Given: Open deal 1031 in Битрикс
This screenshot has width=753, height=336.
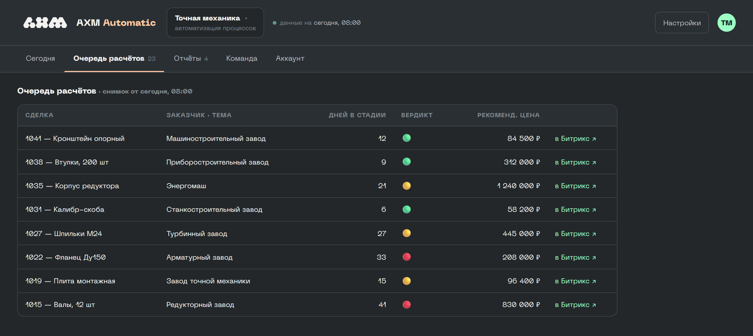Looking at the screenshot, I should coord(575,209).
